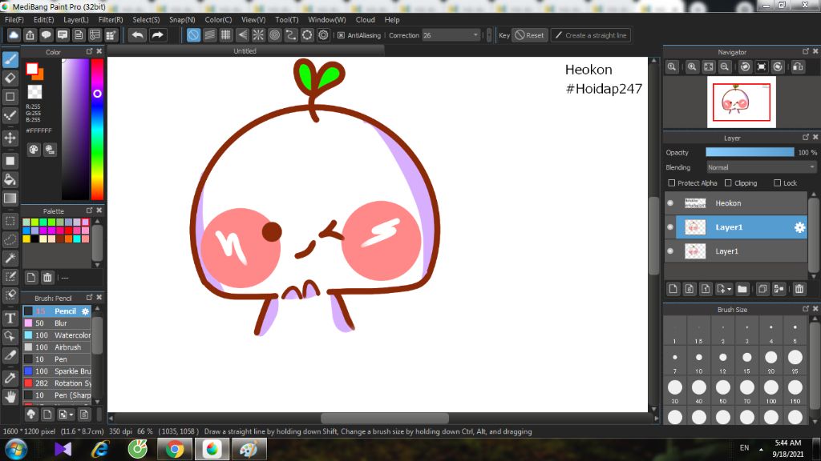
Task: Select the Watercolor brush
Action: click(57, 335)
